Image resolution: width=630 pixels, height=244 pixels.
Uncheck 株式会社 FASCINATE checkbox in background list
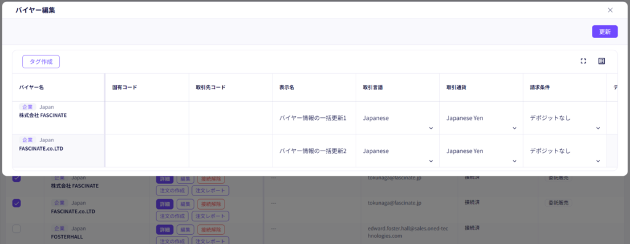coord(17,179)
